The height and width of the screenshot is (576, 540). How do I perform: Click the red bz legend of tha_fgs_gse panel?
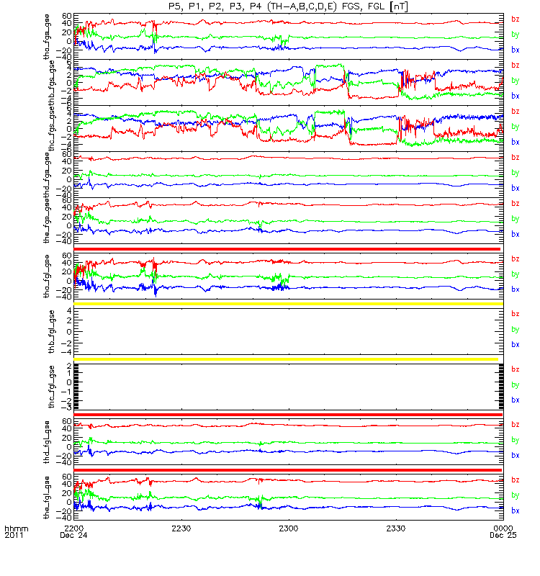pyautogui.click(x=516, y=19)
